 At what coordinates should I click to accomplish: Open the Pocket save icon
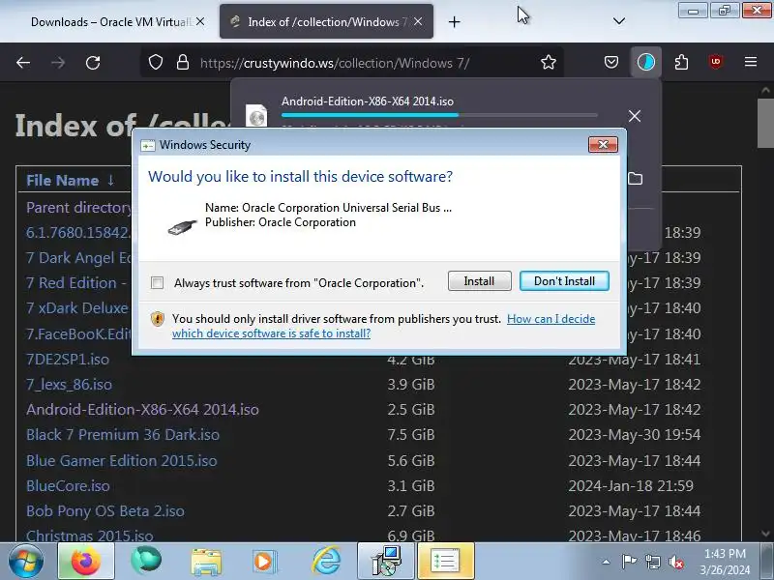pos(611,62)
